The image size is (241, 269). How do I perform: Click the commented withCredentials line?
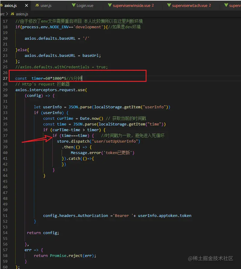[62, 67]
